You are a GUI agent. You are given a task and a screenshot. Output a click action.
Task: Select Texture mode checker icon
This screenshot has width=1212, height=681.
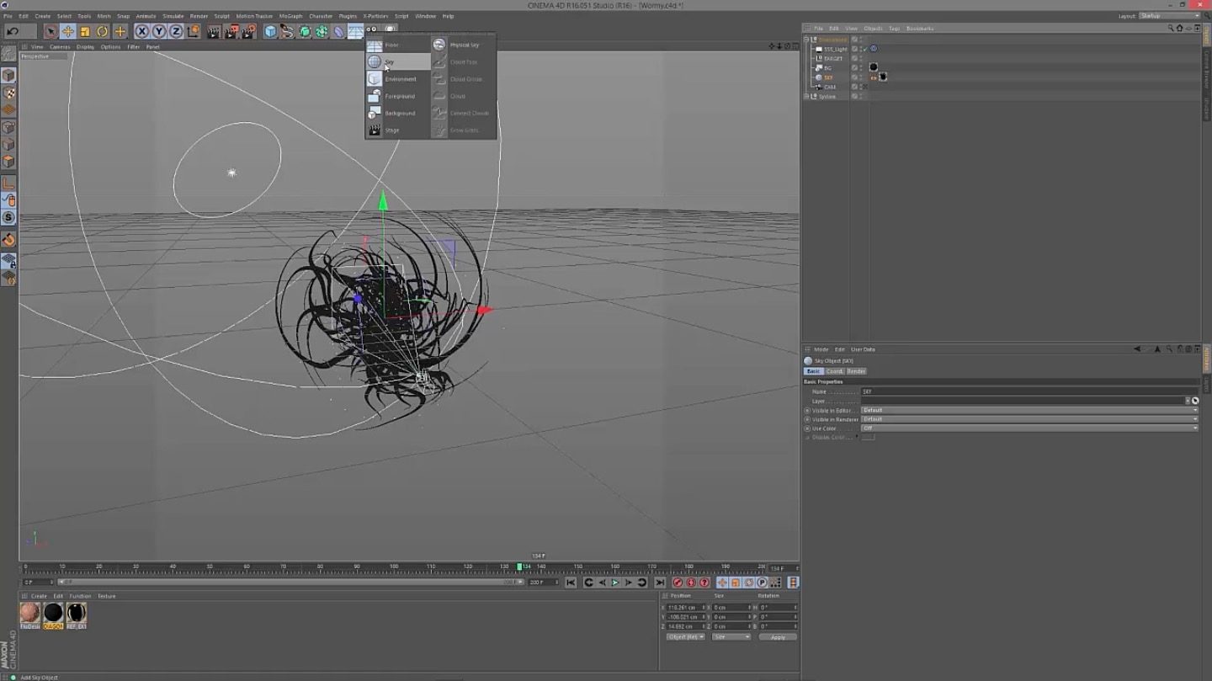tap(8, 93)
